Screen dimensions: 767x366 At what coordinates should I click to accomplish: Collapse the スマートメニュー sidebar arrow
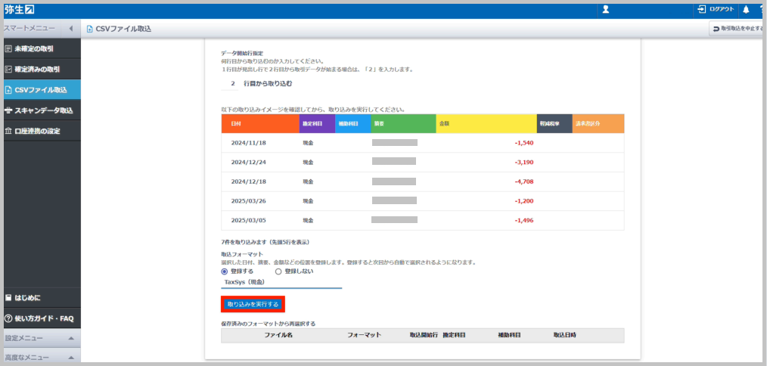click(70, 29)
